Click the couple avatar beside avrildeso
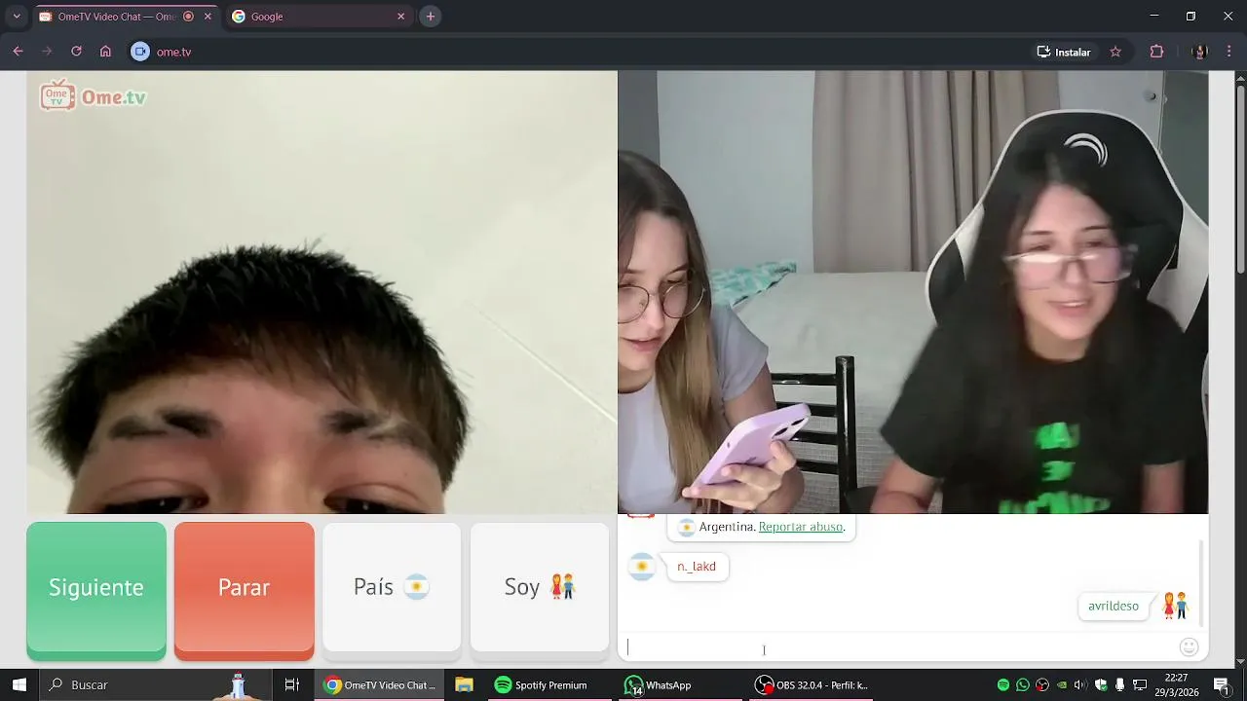 point(1175,606)
